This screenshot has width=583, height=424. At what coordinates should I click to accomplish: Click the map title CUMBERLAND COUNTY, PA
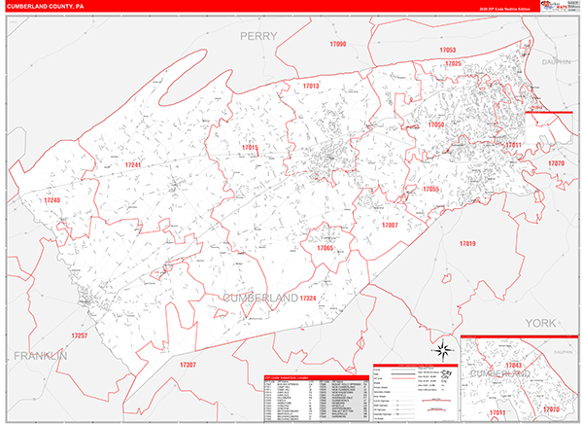point(45,7)
